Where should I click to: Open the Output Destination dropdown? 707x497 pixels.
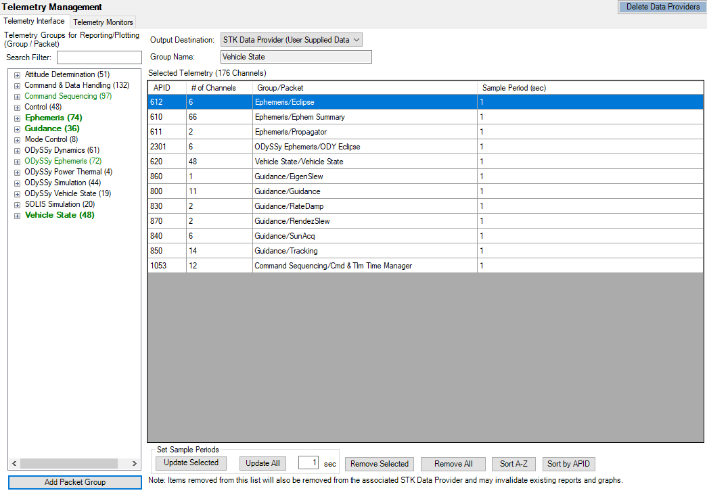(355, 39)
